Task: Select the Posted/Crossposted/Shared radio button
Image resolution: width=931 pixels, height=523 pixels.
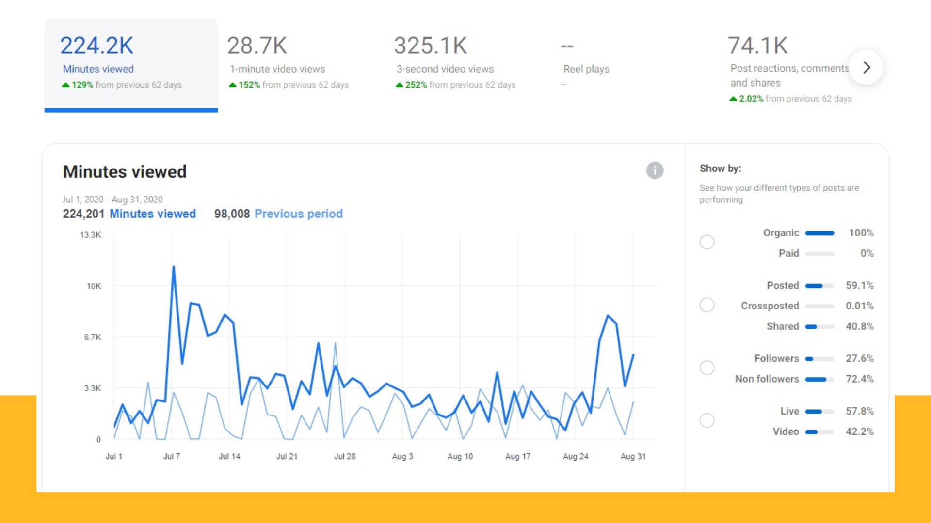Action: [x=706, y=305]
